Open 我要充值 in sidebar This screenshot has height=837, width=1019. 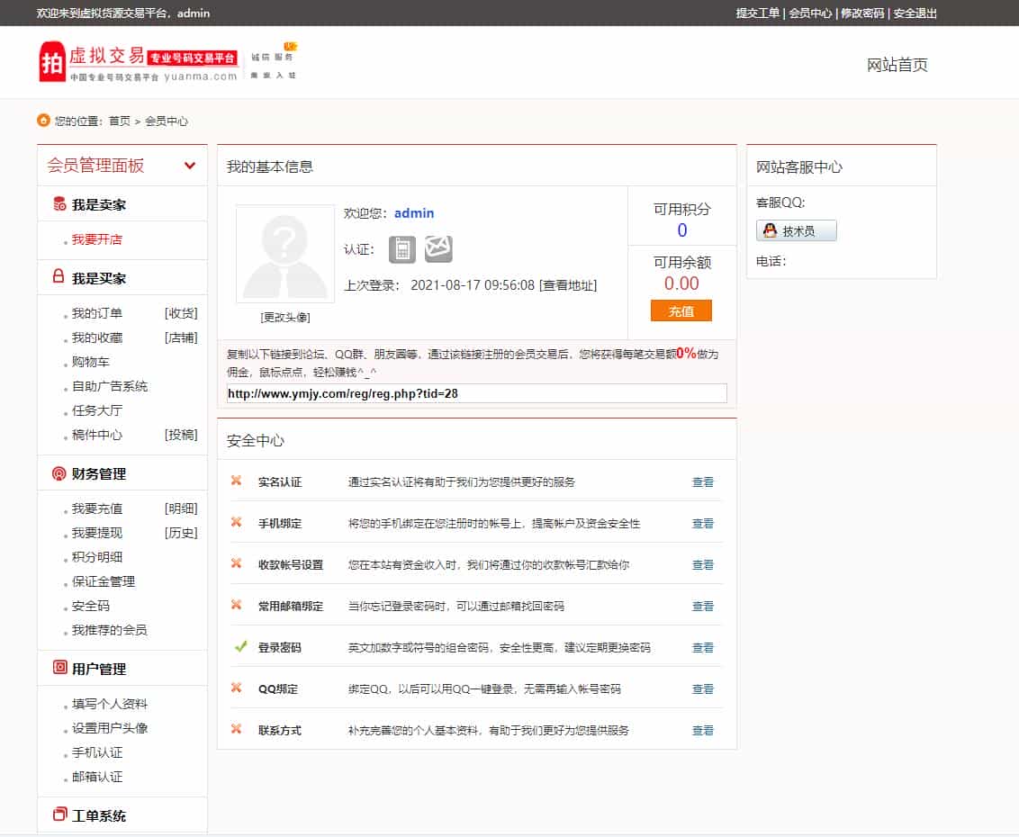[x=97, y=508]
